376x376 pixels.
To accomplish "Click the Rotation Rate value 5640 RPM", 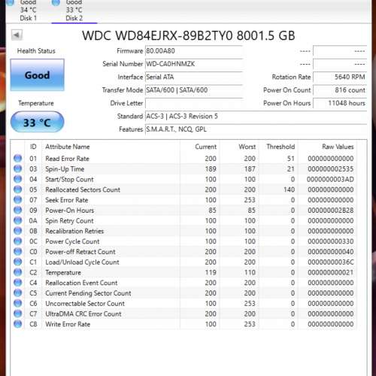I will 340,77.
